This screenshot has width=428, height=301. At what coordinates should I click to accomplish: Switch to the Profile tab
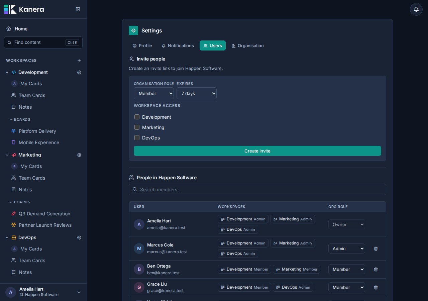142,45
